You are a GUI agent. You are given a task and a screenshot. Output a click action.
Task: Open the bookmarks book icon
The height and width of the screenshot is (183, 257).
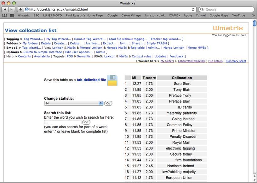click(4, 15)
